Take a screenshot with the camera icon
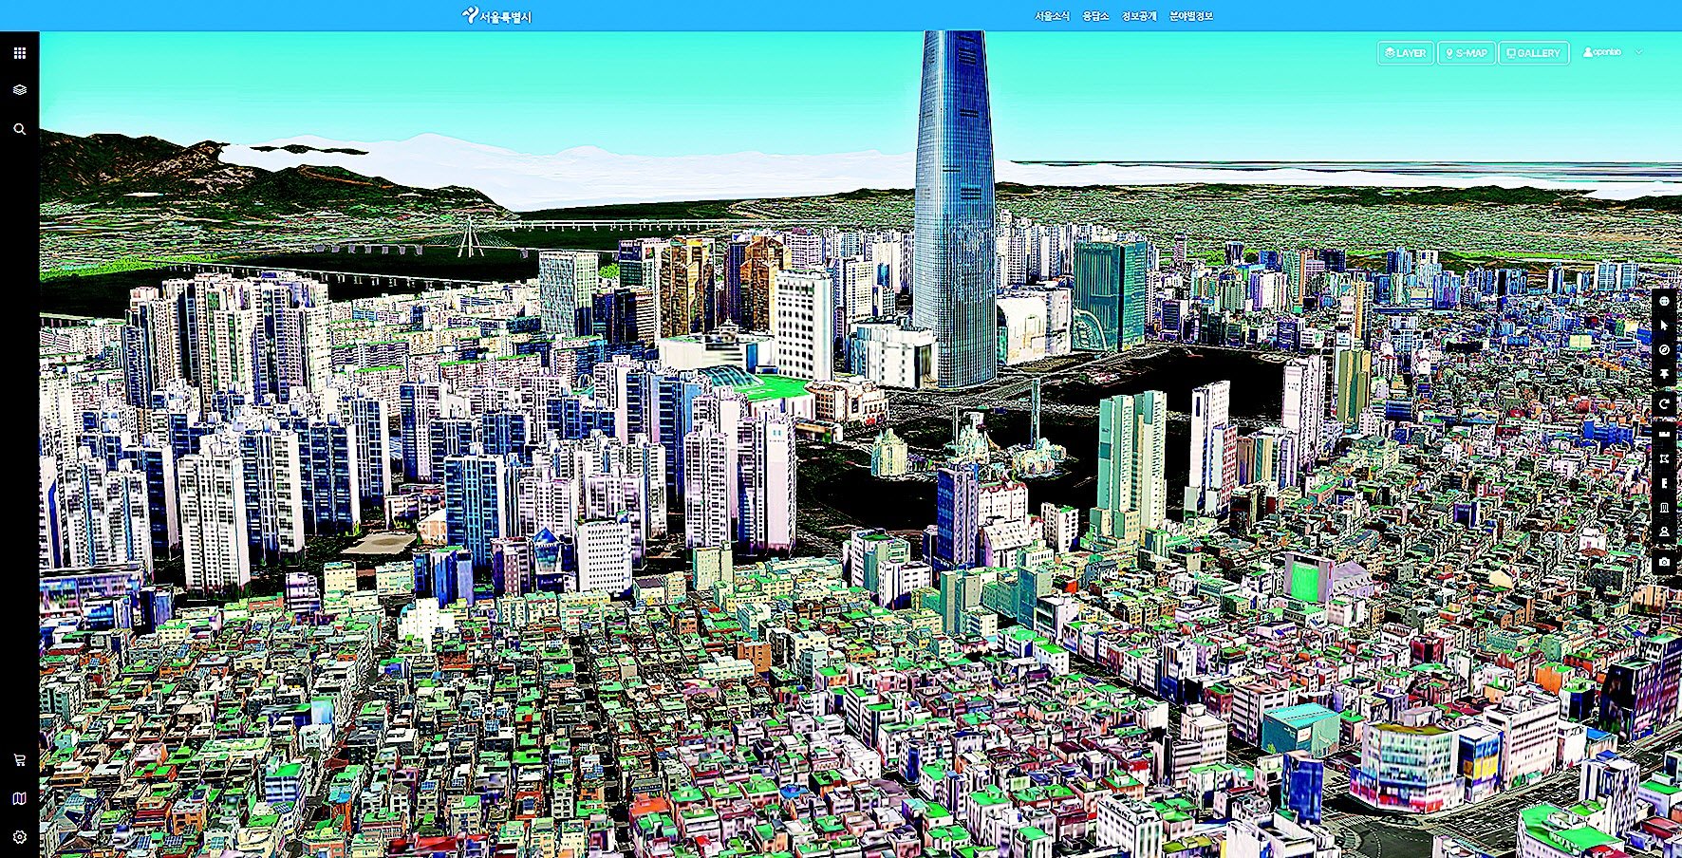1682x858 pixels. 1664,563
